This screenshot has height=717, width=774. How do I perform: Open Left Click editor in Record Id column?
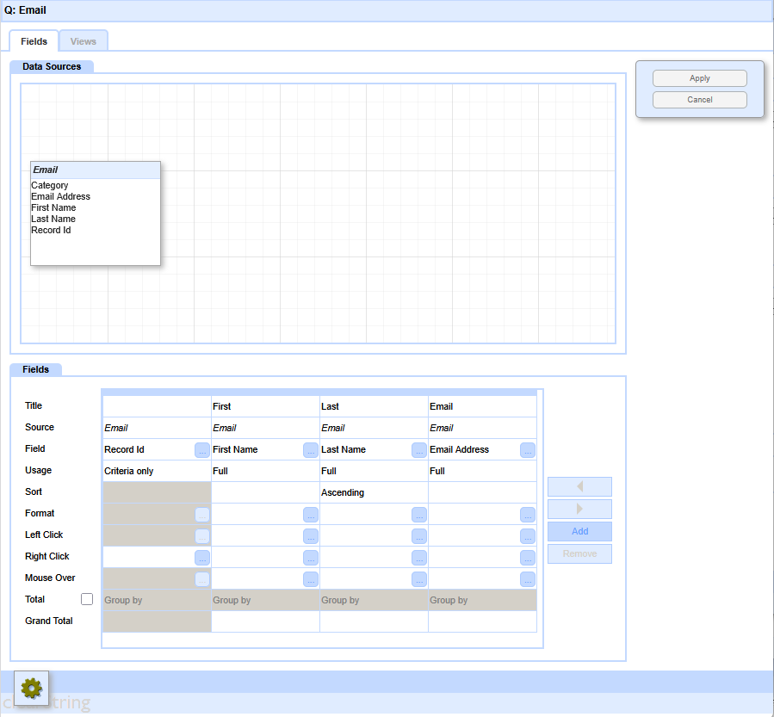201,536
